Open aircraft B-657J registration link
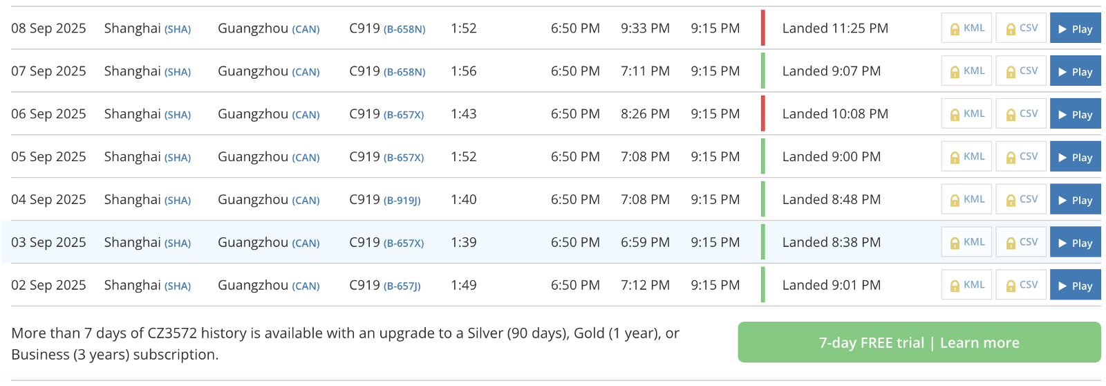The width and height of the screenshot is (1106, 386). click(x=402, y=286)
